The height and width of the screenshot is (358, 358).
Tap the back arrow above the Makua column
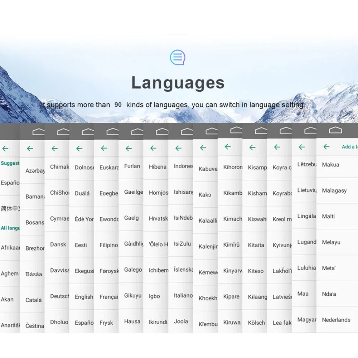click(326, 146)
